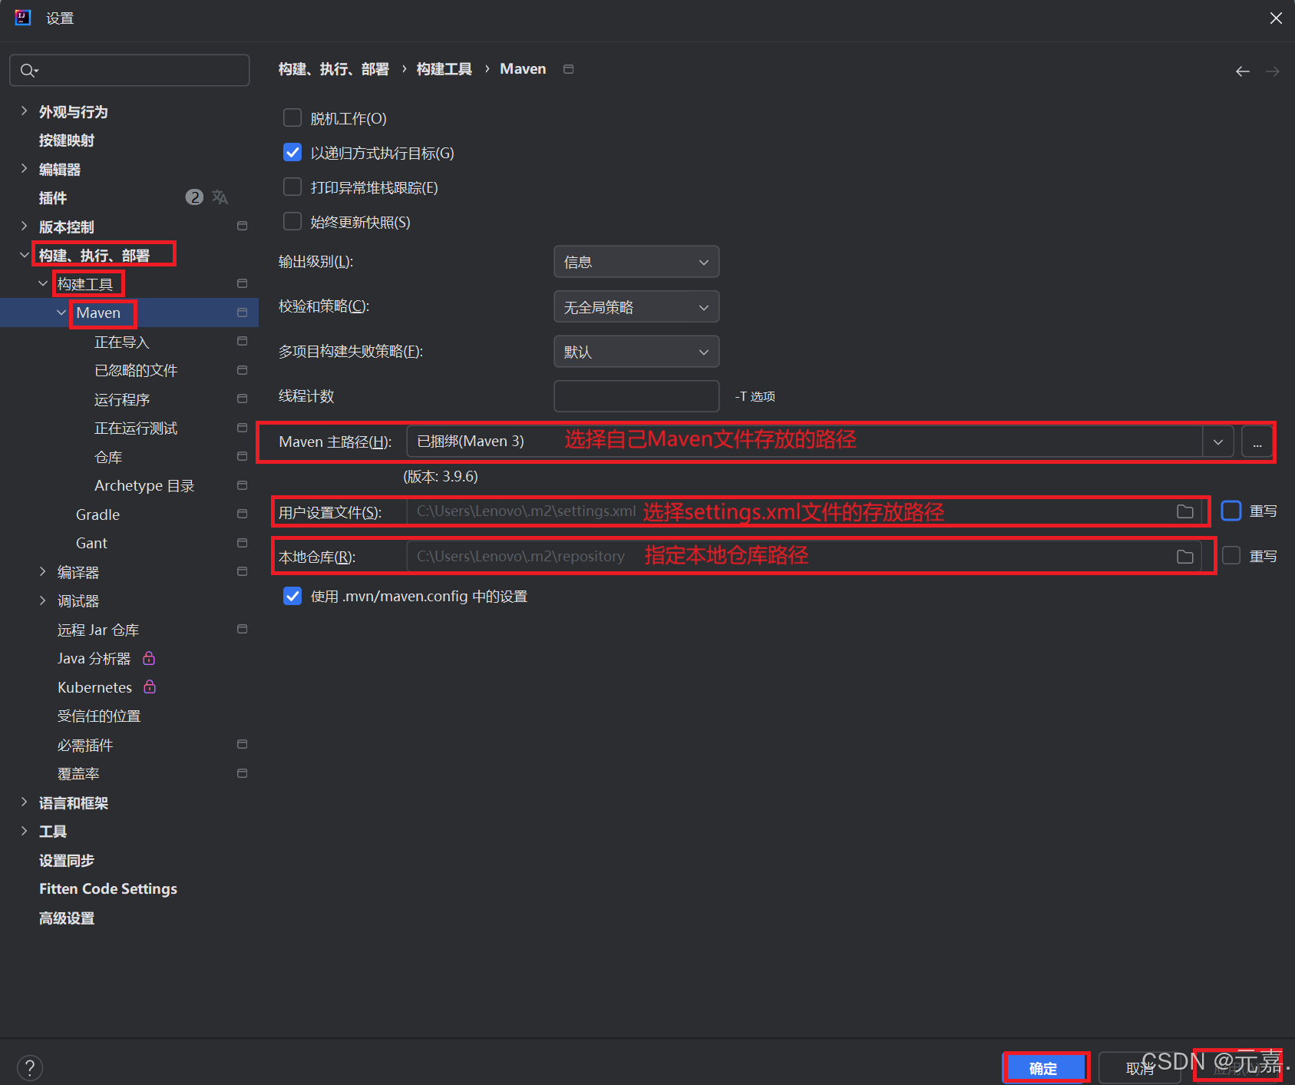Click the project icon in Gradle row
Viewport: 1295px width, 1085px height.
coord(242,514)
